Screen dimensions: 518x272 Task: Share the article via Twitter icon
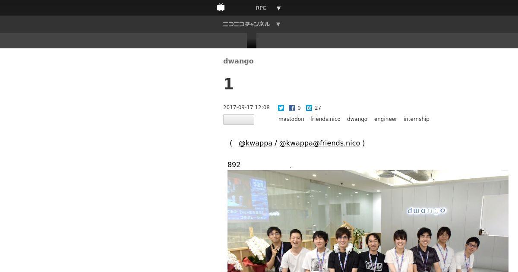pos(281,108)
